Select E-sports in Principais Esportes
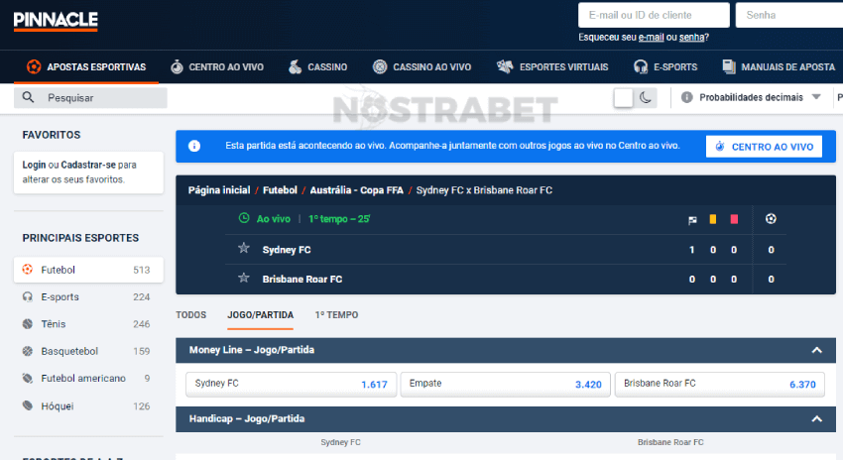This screenshot has height=460, width=843. tap(88, 296)
